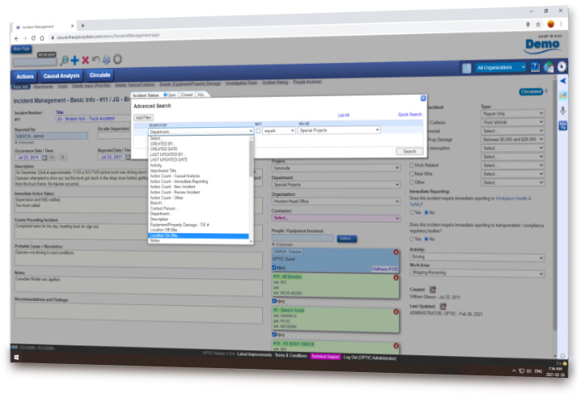Viewport: 580px width, 394px height.
Task: Switch to the Attachments tab
Action: pos(44,87)
